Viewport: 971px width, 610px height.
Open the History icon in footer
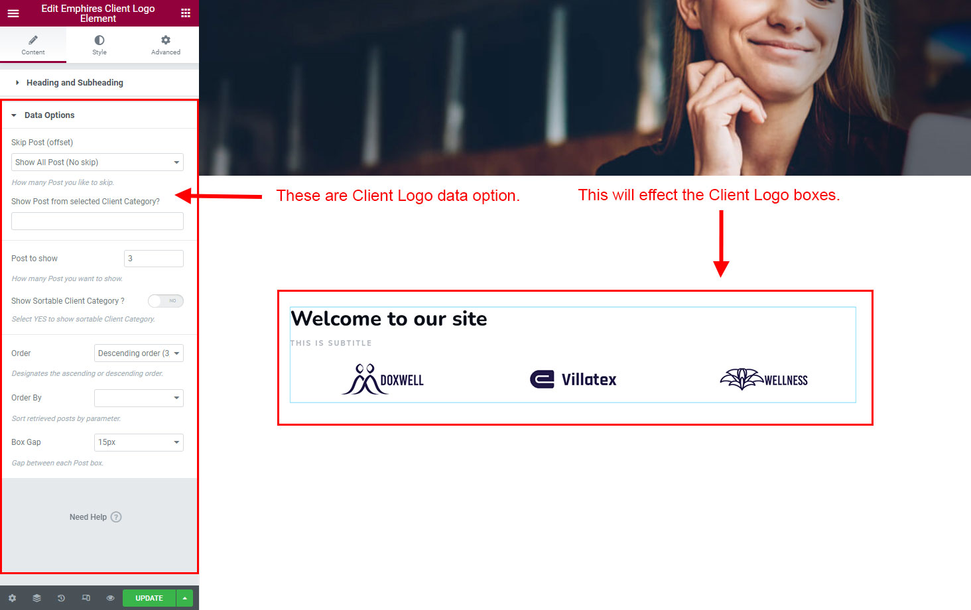(61, 598)
